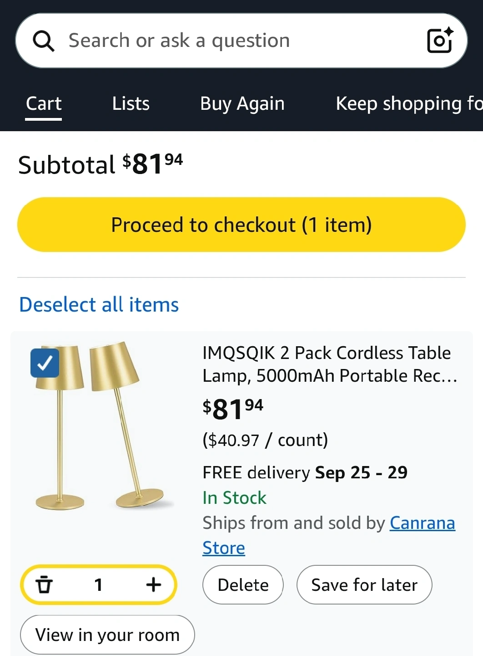Tap the quantity number 1
483x656 pixels.
point(98,584)
